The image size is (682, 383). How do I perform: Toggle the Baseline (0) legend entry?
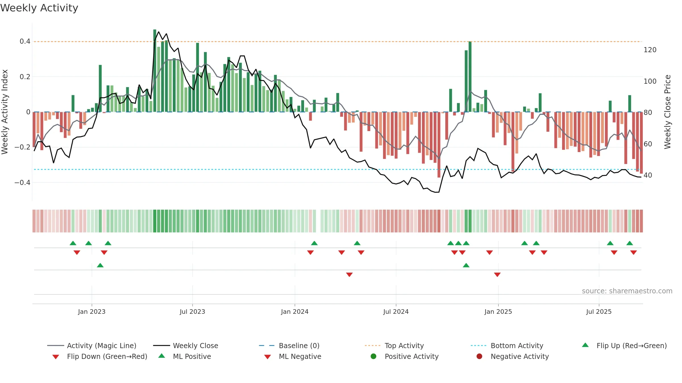[x=289, y=346]
